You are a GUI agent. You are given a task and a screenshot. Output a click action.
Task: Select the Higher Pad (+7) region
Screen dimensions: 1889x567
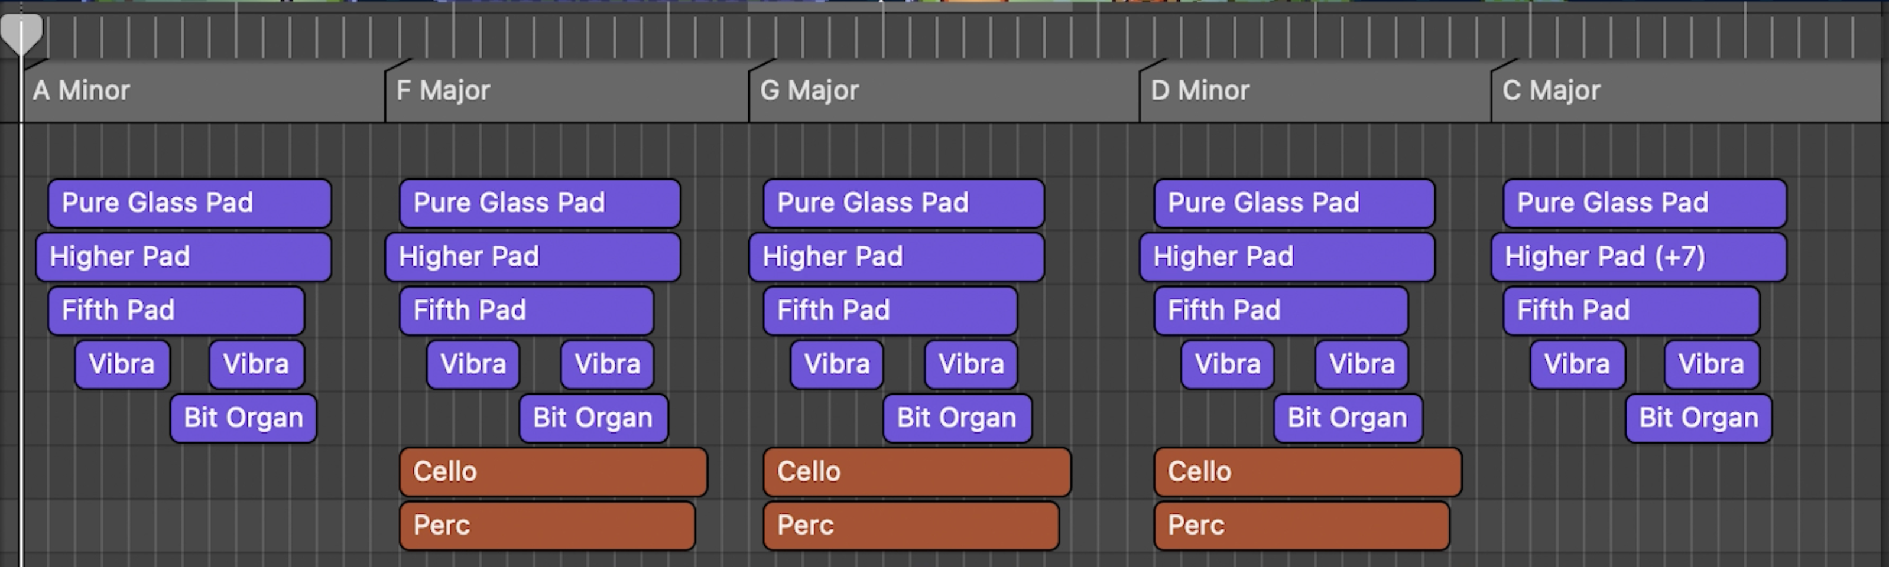[1639, 257]
